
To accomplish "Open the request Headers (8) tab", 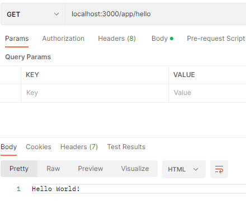I will click(x=117, y=39).
